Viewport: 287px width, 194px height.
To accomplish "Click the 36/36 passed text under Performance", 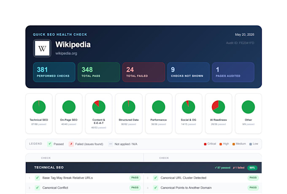I will coord(159,124).
